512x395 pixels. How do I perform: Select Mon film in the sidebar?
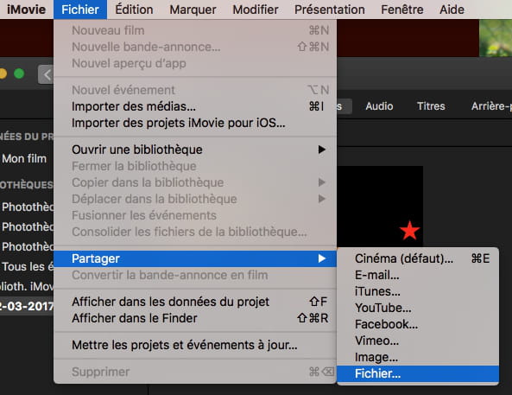pos(24,158)
